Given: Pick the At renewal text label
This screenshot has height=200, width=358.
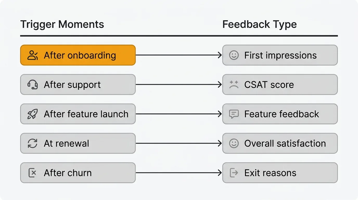Looking at the screenshot, I should tap(66, 143).
